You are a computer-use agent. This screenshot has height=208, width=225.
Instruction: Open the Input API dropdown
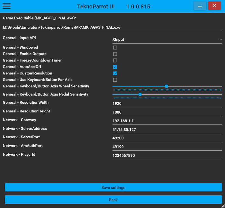coord(167,39)
